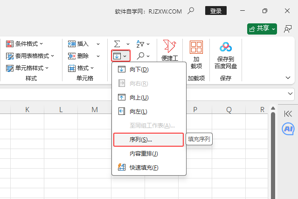The height and width of the screenshot is (199, 298).
Task: Select Fill Down (向下) menu item
Action: tap(139, 70)
